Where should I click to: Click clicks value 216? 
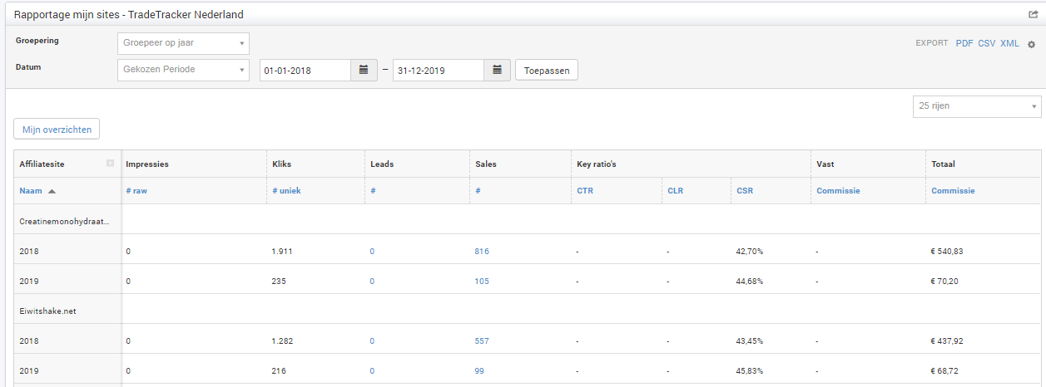279,370
